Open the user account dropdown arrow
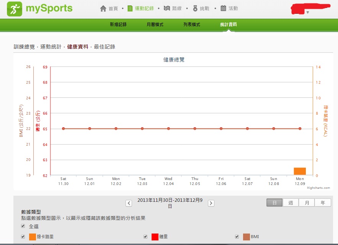Viewport: 338px width, 245px height. [307, 13]
